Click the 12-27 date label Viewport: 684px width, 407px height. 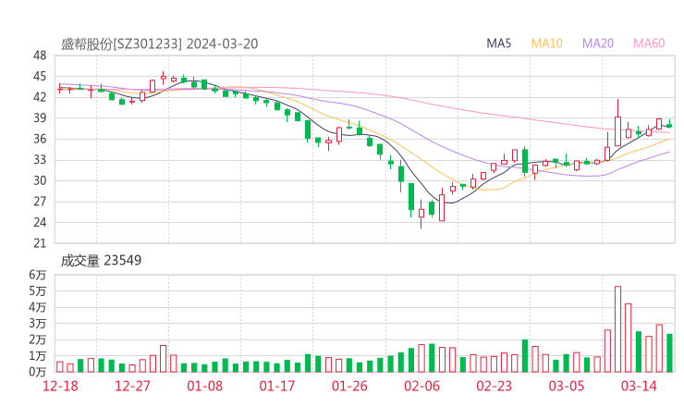click(x=132, y=386)
